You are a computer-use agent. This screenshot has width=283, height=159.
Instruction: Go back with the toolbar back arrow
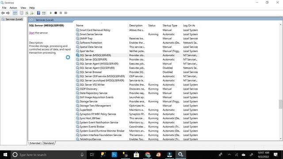click(x=3, y=13)
